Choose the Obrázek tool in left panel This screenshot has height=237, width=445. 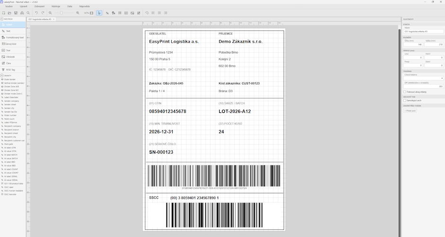(x=13, y=57)
